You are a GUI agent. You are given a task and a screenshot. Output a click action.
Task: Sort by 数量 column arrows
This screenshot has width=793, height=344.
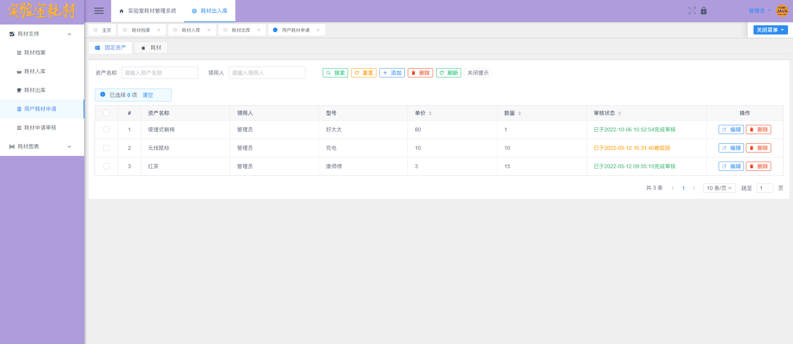pyautogui.click(x=519, y=113)
